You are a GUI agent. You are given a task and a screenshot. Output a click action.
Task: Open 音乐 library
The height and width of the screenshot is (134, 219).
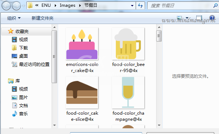[x=23, y=114]
